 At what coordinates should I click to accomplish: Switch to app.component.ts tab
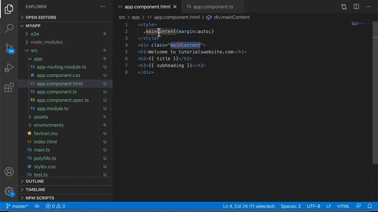click(213, 6)
